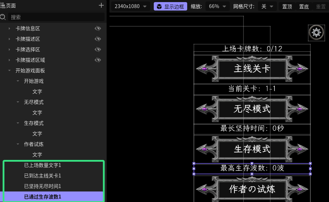Click the 显示边框 cube icon

pyautogui.click(x=159, y=6)
